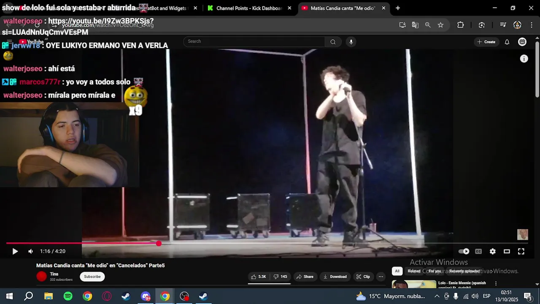Turn on closed captions (CC)

pos(478,251)
